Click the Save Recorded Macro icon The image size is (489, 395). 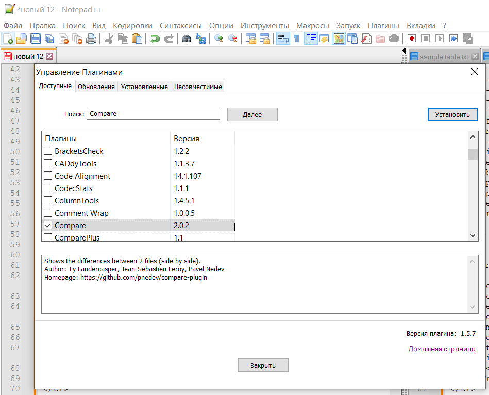[x=467, y=39]
